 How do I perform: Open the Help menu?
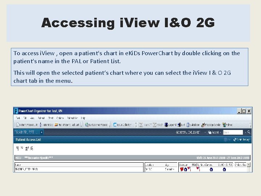click(83, 118)
